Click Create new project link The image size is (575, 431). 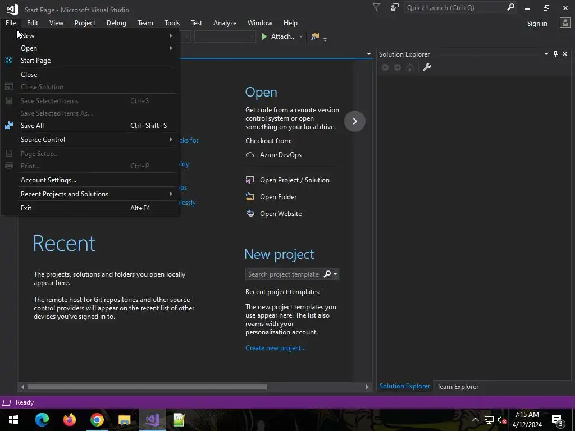pos(275,348)
